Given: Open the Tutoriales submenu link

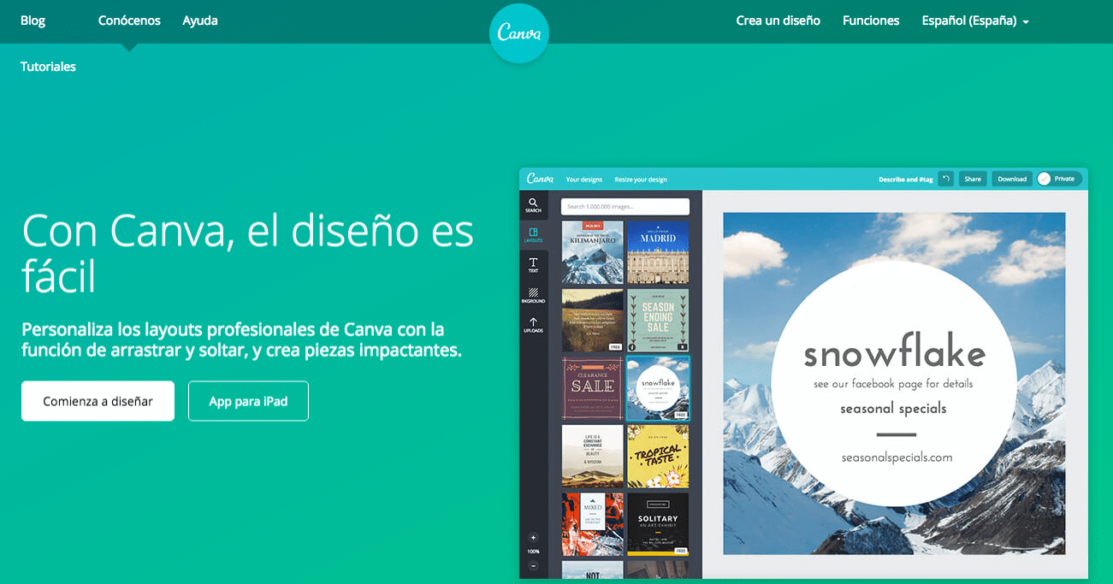Looking at the screenshot, I should click(x=48, y=67).
